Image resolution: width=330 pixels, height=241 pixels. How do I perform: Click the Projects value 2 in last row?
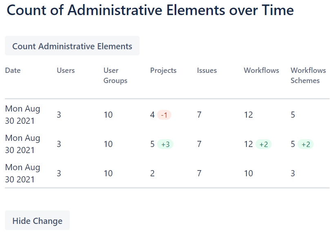153,173
